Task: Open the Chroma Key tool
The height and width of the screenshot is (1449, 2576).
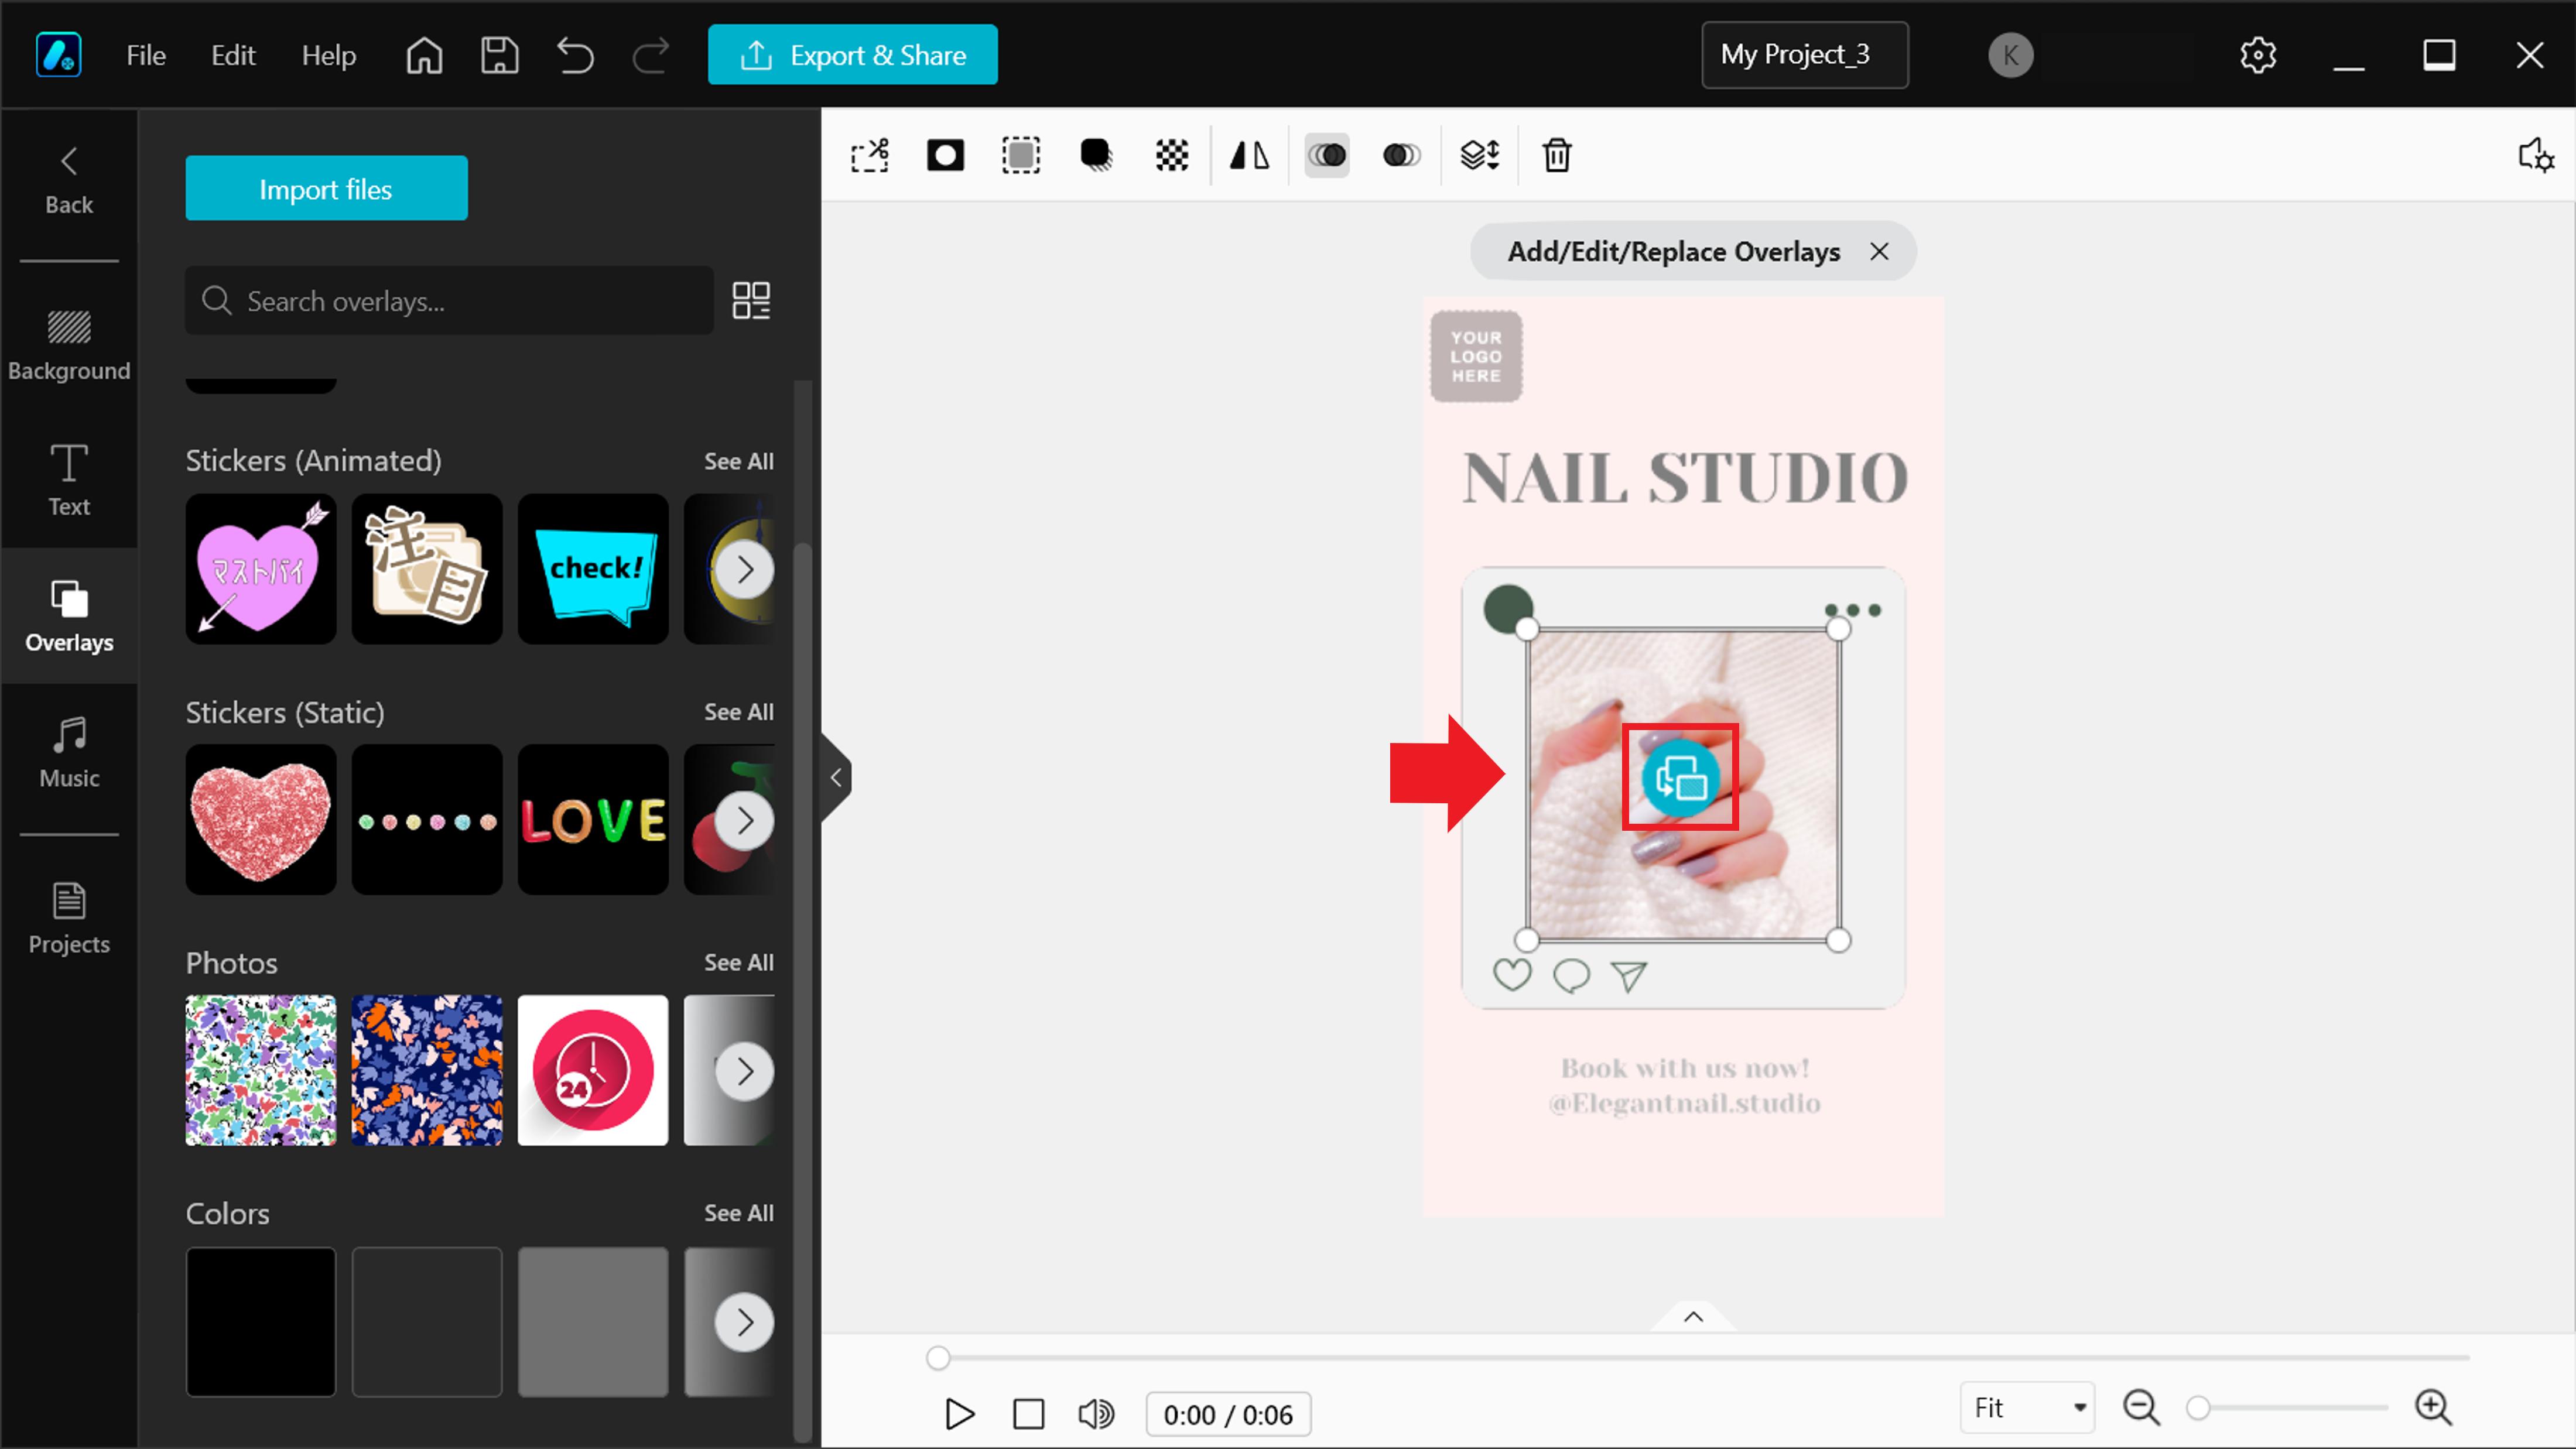Action: click(1171, 155)
